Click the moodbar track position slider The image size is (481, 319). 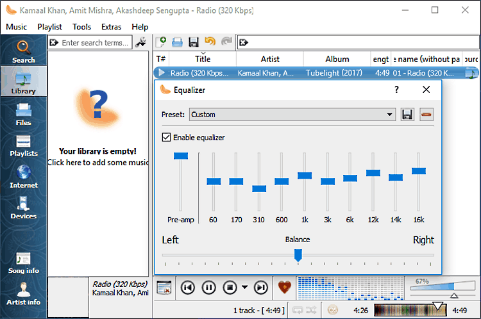(x=410, y=311)
